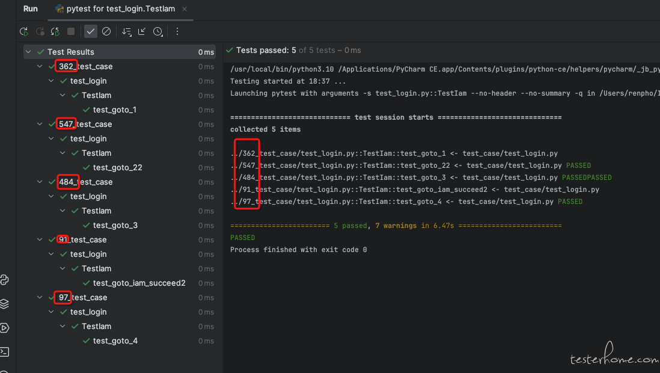This screenshot has height=373, width=660.
Task: Click the green check beside test_goto_1
Action: (x=87, y=109)
